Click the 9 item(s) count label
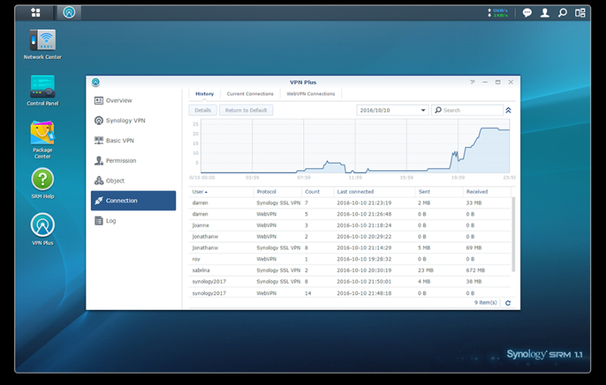606x385 pixels. (486, 303)
